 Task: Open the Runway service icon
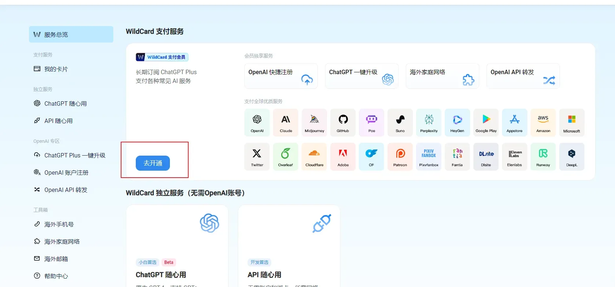click(x=543, y=157)
